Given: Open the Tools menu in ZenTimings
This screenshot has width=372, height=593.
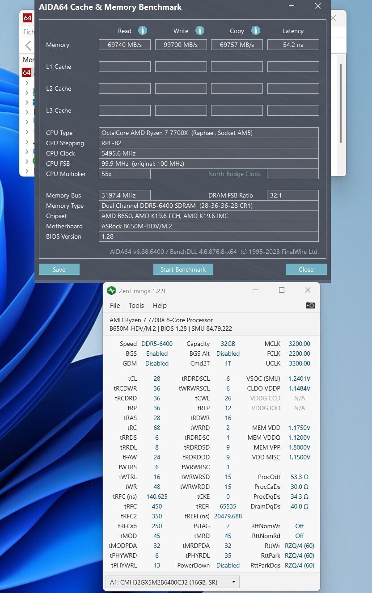Looking at the screenshot, I should pos(136,306).
